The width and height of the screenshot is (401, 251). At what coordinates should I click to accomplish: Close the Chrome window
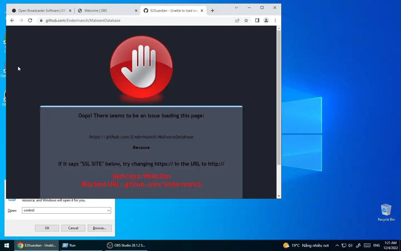tap(275, 8)
